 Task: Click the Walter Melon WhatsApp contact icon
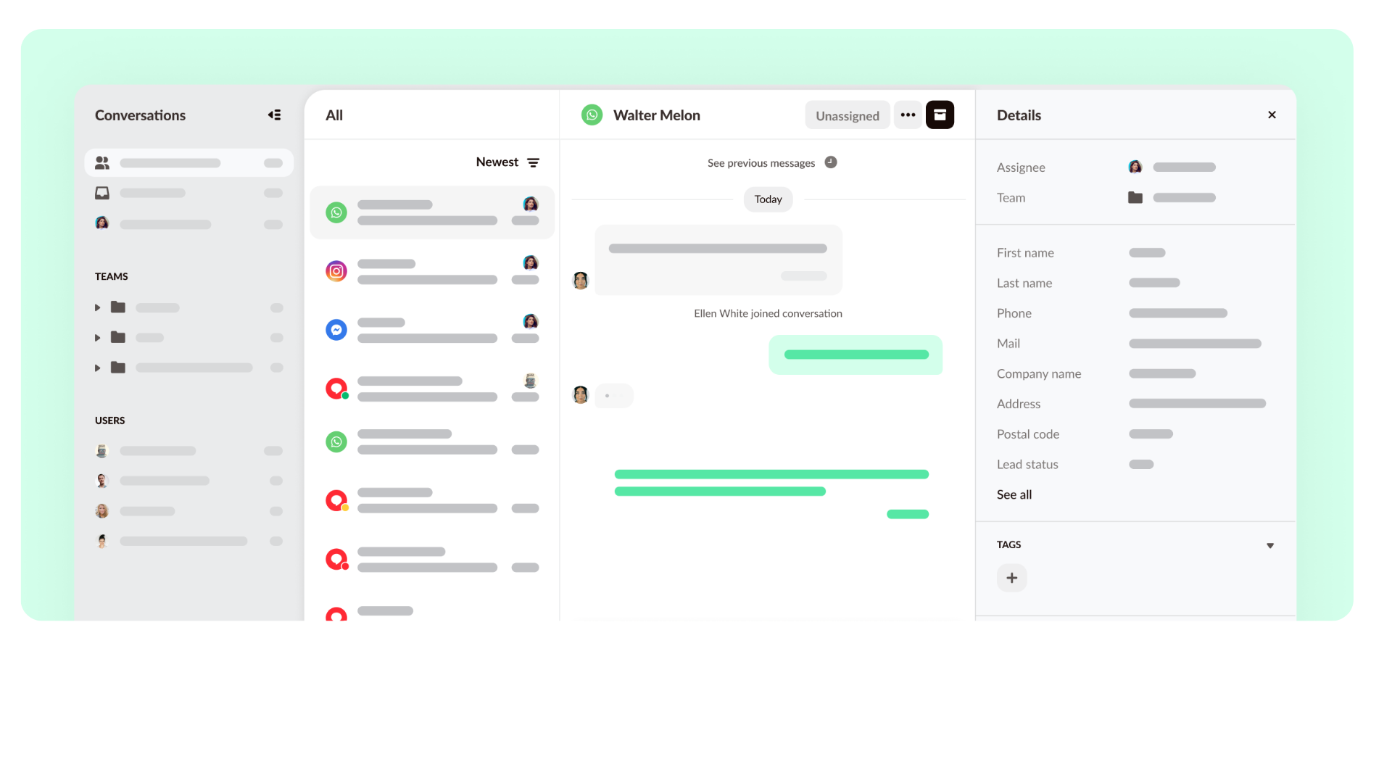click(x=591, y=115)
